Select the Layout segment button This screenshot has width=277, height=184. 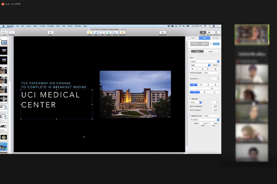pos(211,52)
